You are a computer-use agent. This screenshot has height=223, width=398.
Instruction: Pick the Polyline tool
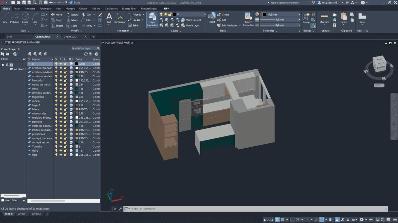14,18
